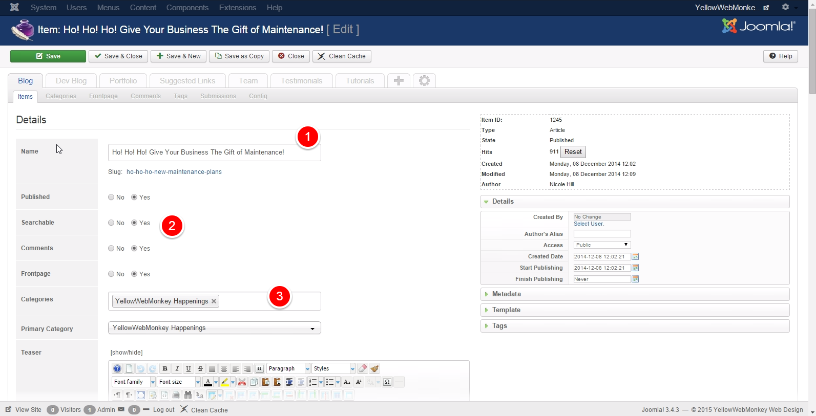Set Frontpage to Yes
Viewport: 816px width, 416px height.
click(134, 274)
